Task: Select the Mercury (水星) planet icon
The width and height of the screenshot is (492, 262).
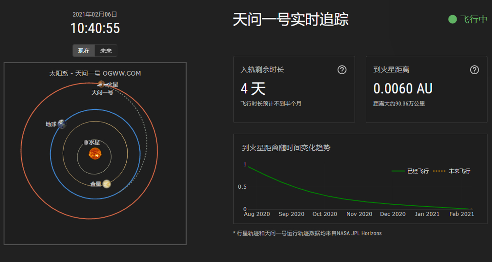Action: coord(86,142)
